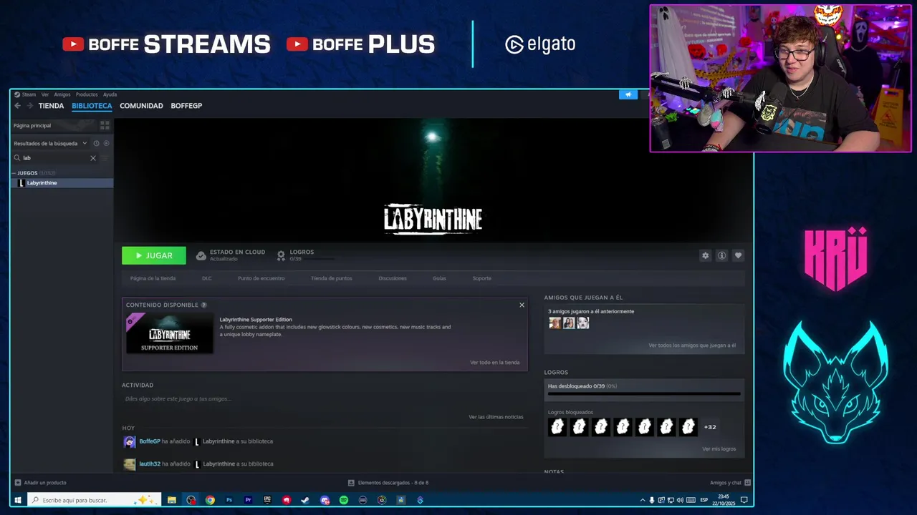Click Windows taskbar search box
Image resolution: width=917 pixels, height=515 pixels.
(x=94, y=500)
